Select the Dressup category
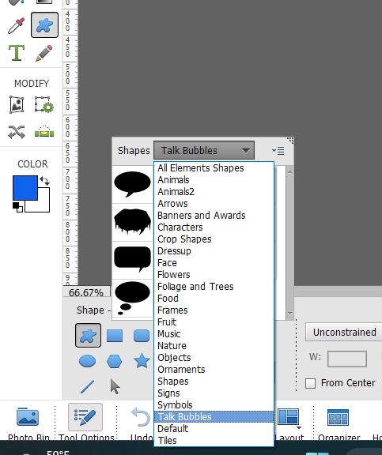The height and width of the screenshot is (455, 382). pos(214,251)
